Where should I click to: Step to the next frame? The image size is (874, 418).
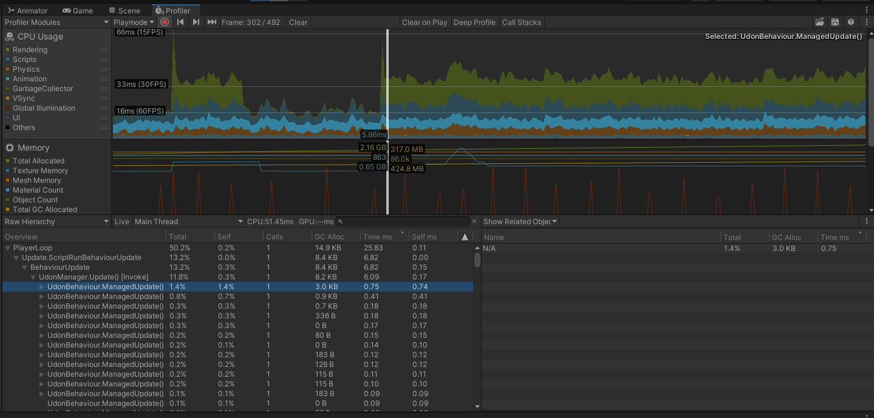point(196,22)
